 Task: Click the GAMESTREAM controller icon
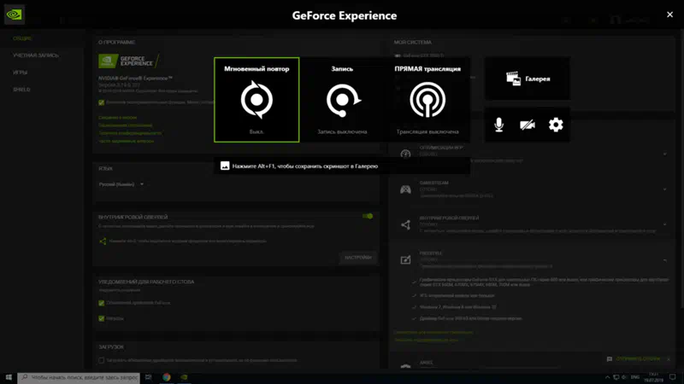tap(405, 189)
